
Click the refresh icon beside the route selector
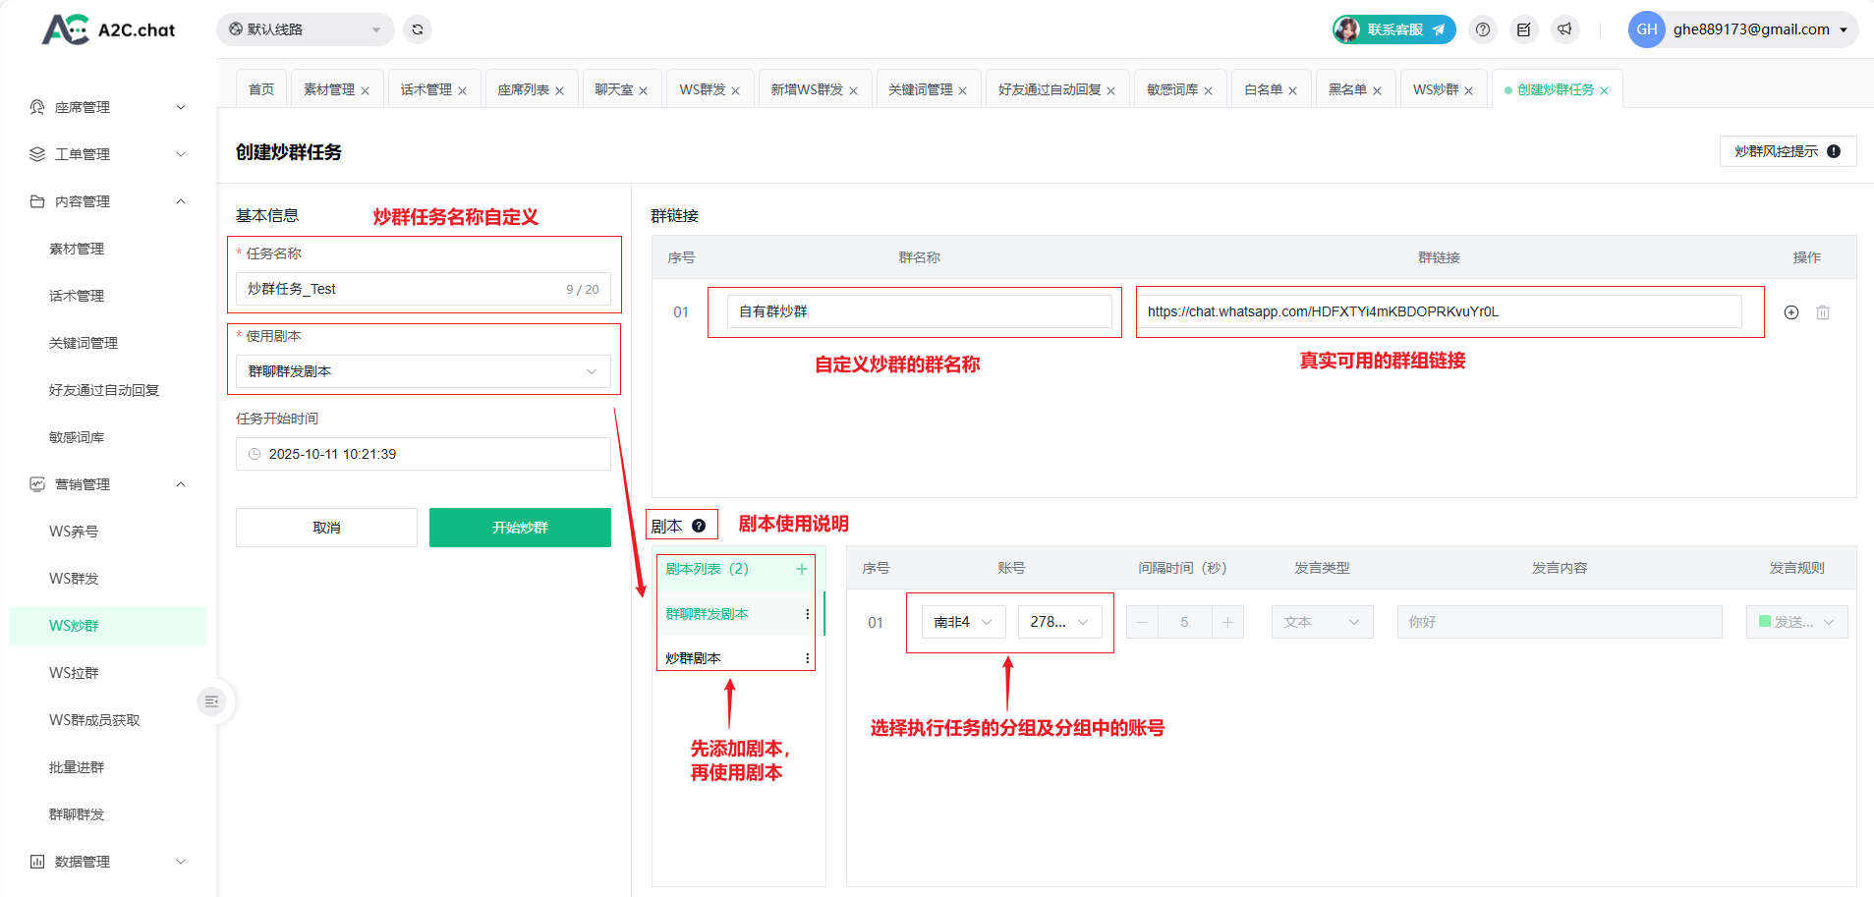[x=418, y=29]
